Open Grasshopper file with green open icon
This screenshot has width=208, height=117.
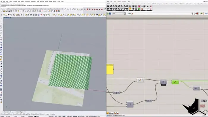click(x=108, y=14)
